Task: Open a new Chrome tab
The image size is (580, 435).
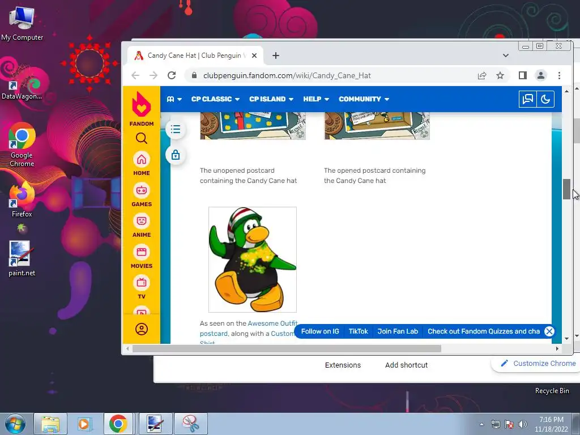Action: pos(276,56)
